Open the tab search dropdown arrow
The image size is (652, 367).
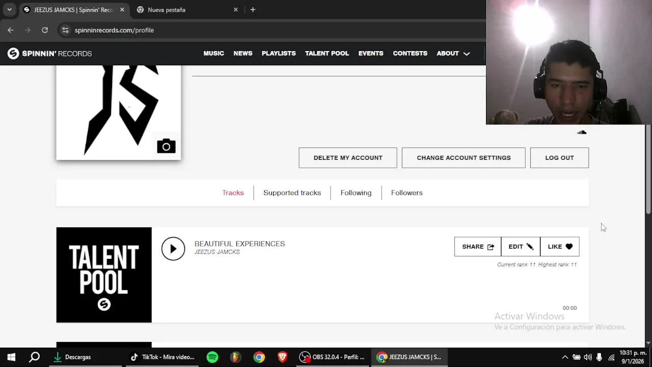pyautogui.click(x=9, y=10)
